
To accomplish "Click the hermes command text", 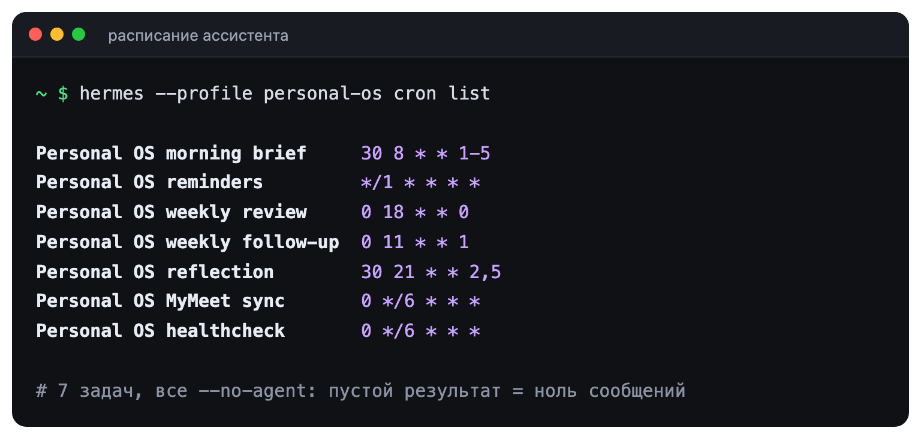I will point(112,94).
